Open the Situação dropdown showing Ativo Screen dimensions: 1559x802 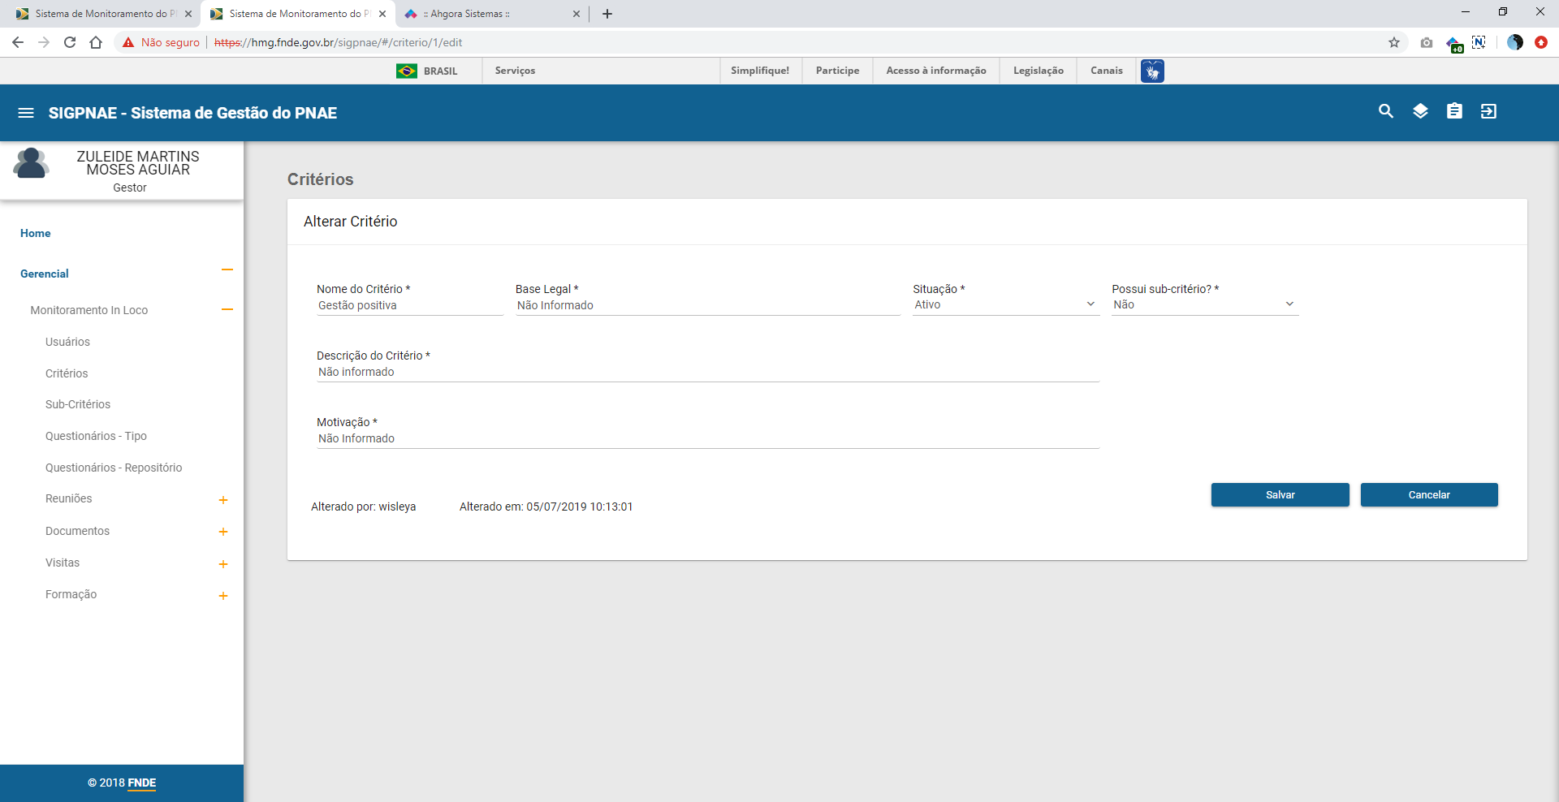1005,305
